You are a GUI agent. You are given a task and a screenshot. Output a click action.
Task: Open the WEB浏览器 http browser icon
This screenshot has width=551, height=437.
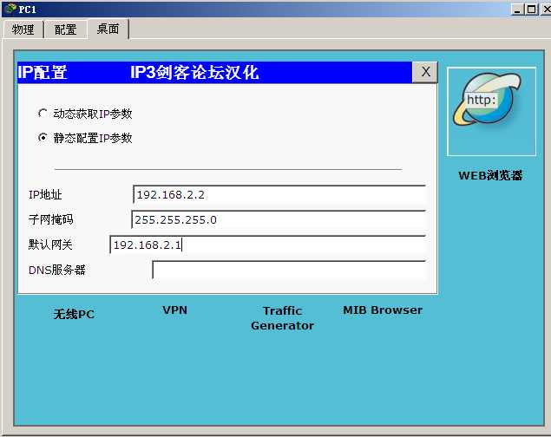point(491,111)
